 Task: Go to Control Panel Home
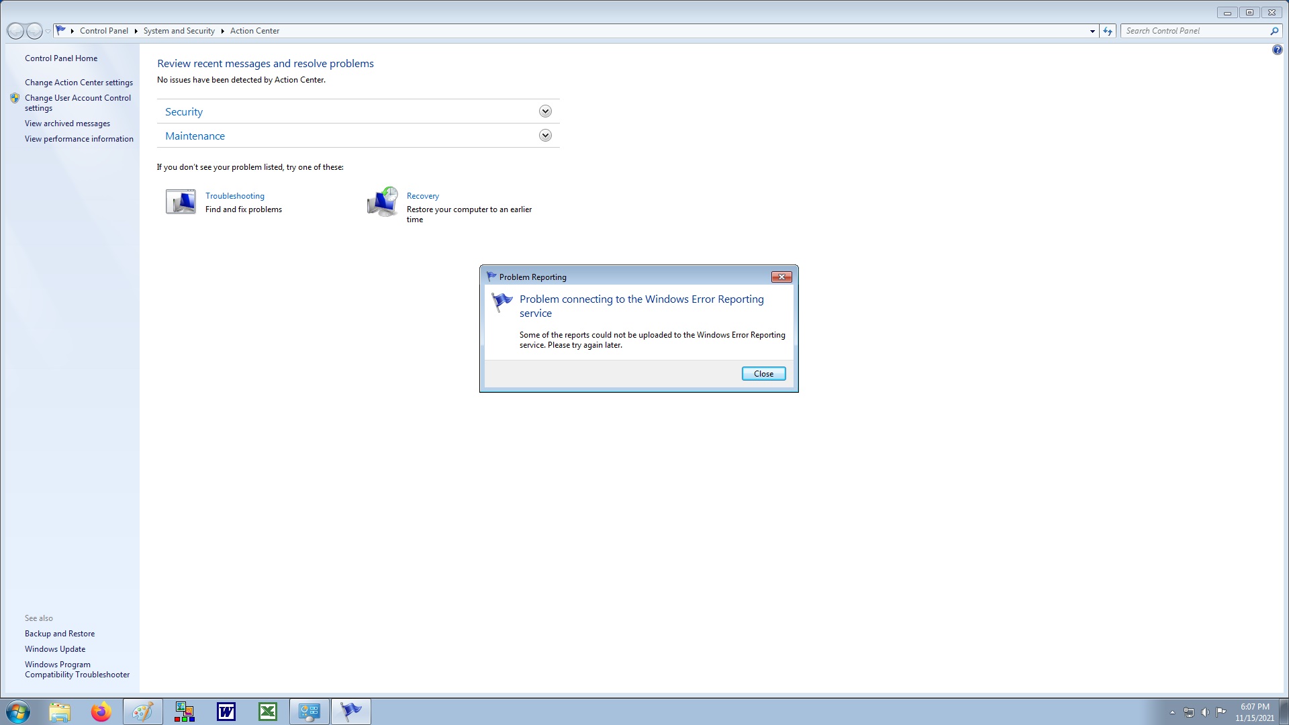61,58
